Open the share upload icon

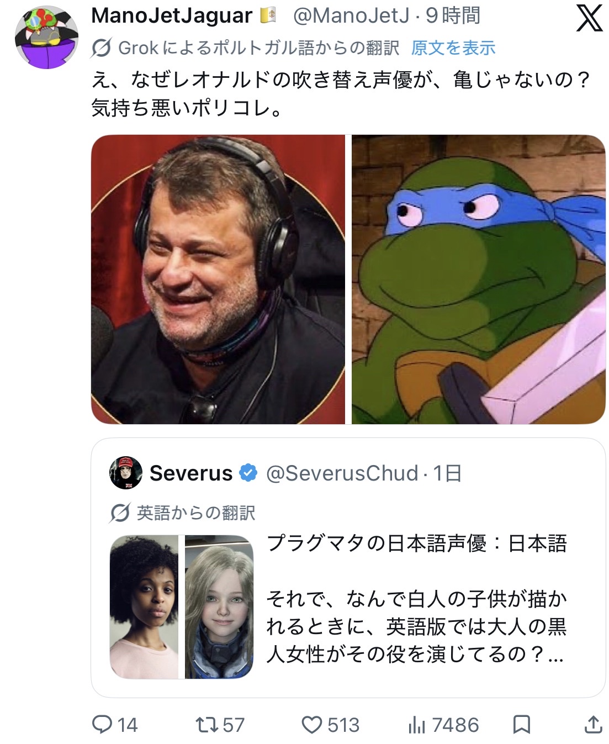point(593,724)
